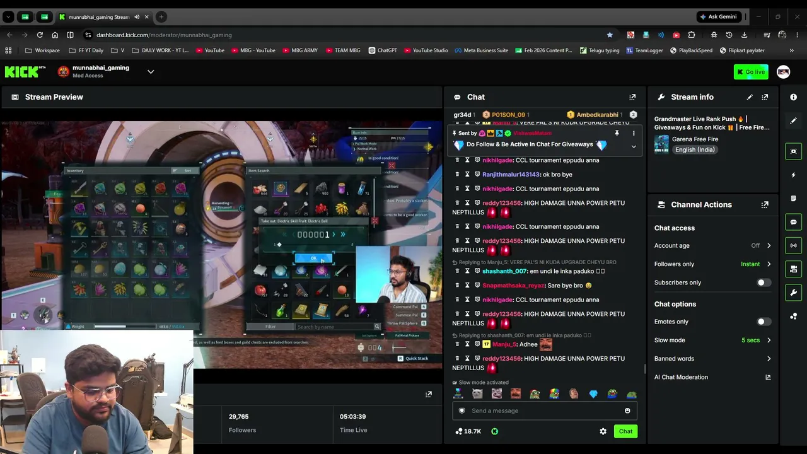The height and width of the screenshot is (454, 807).
Task: Click the chat scrollbar
Action: click(644, 368)
